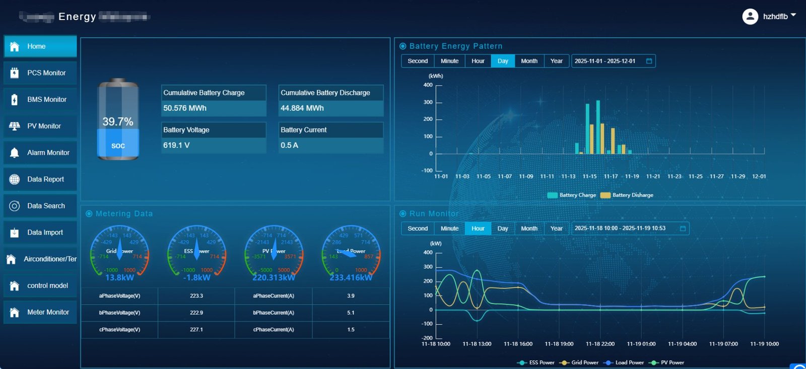Select Second tab in Battery Energy Pattern

tap(418, 61)
